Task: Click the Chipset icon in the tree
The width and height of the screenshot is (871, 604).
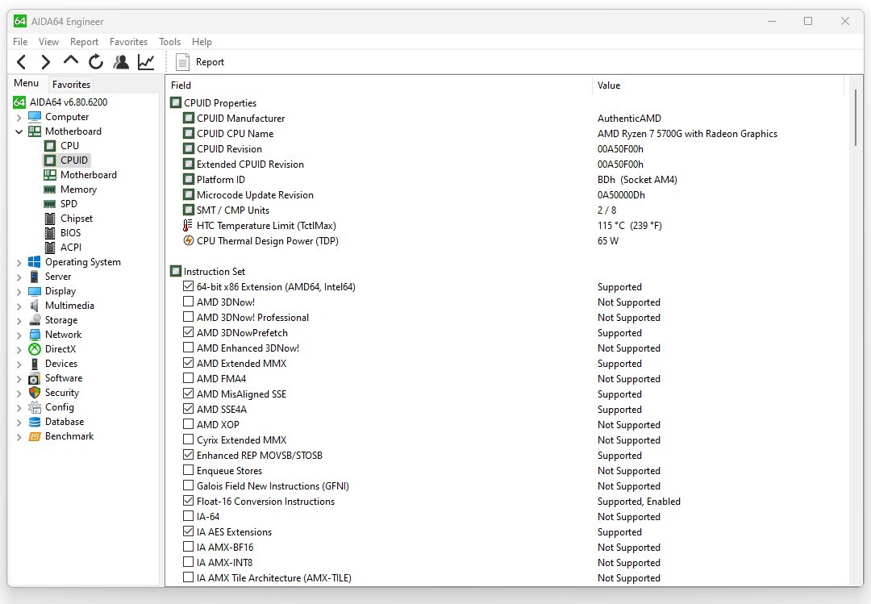Action: tap(50, 219)
